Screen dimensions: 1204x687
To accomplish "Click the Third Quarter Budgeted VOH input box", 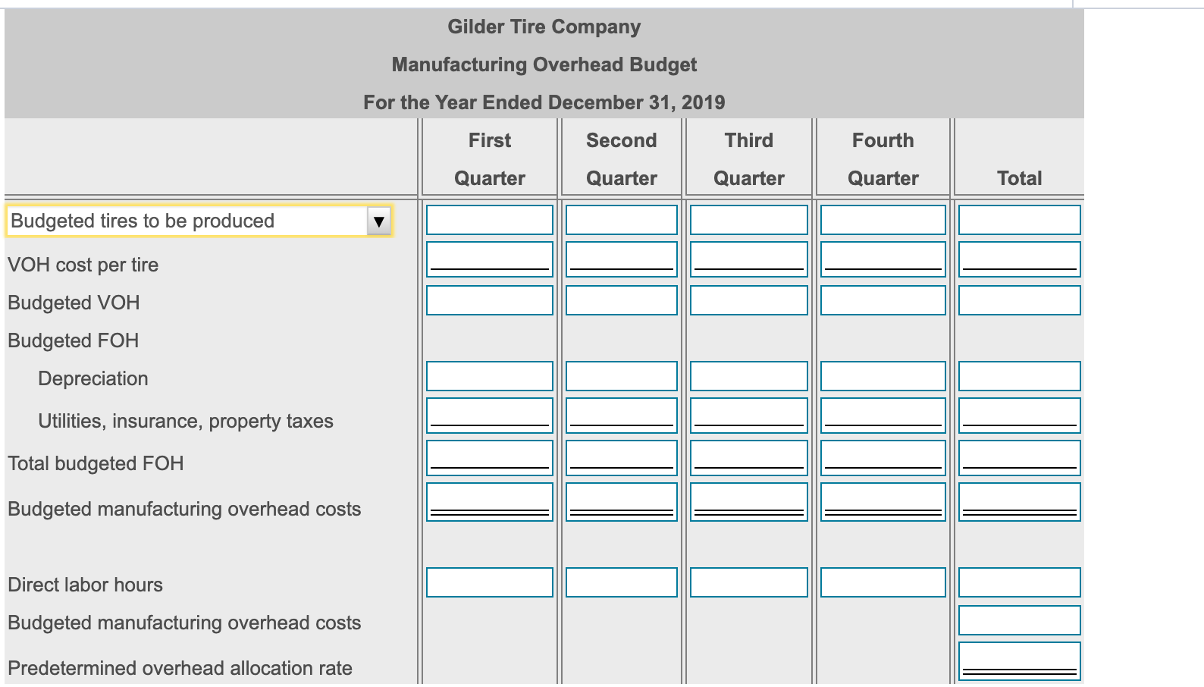I will pos(748,300).
